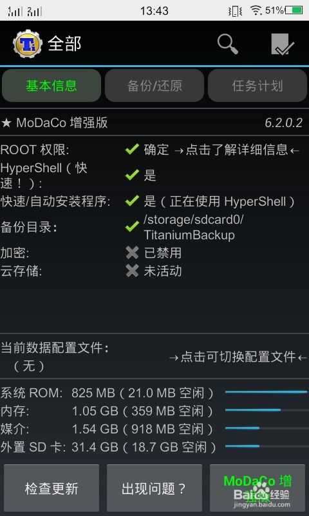This screenshot has width=309, height=516.
Task: Tap the Titanium Backup gear logo icon
Action: coord(28,44)
